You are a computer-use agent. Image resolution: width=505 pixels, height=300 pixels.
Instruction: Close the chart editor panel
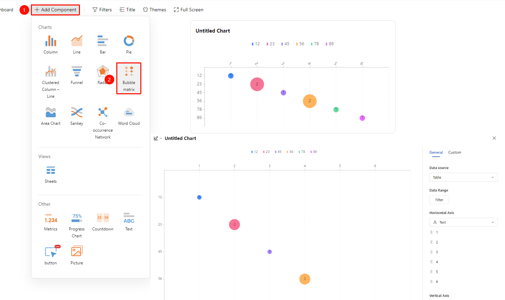[494, 138]
